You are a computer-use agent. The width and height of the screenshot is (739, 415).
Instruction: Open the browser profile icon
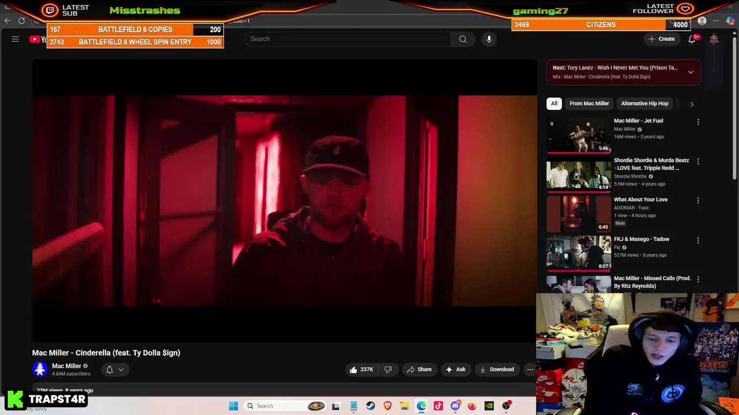tap(702, 21)
